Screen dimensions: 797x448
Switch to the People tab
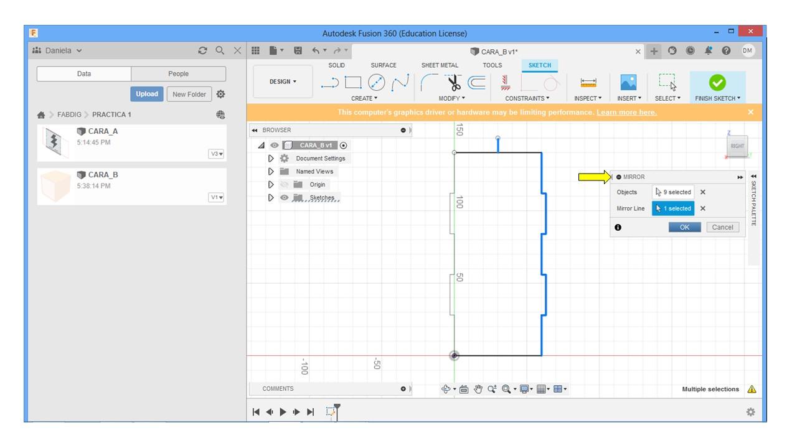(179, 74)
